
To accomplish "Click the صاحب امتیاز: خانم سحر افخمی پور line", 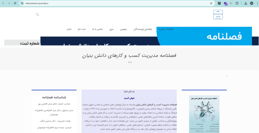I will (54, 104).
